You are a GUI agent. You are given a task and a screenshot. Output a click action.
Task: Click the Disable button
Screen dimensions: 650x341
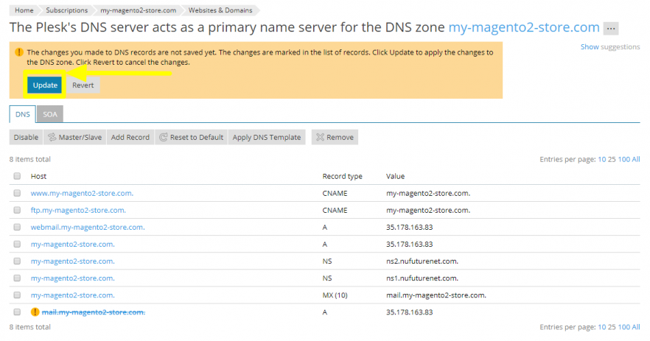[x=26, y=137]
